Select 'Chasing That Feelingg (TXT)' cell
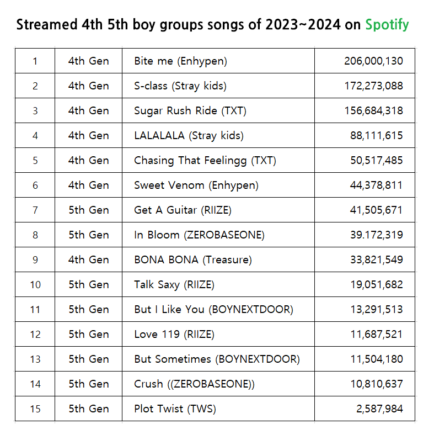434x440 pixels. tap(205, 161)
